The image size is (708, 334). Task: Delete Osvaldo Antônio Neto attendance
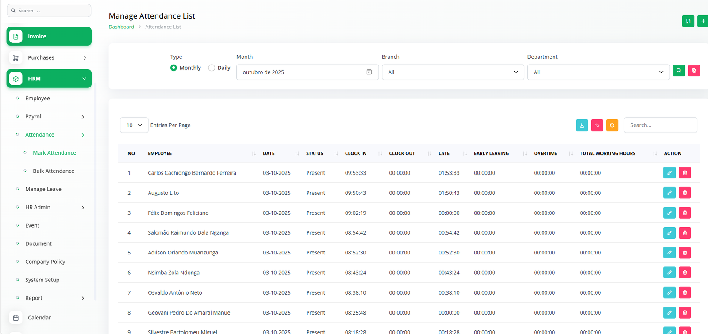point(685,292)
